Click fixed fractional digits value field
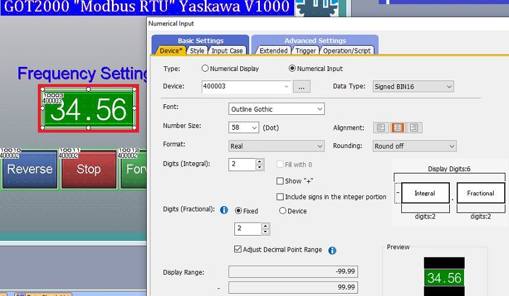Viewport: 509px width, 296px height. (248, 229)
